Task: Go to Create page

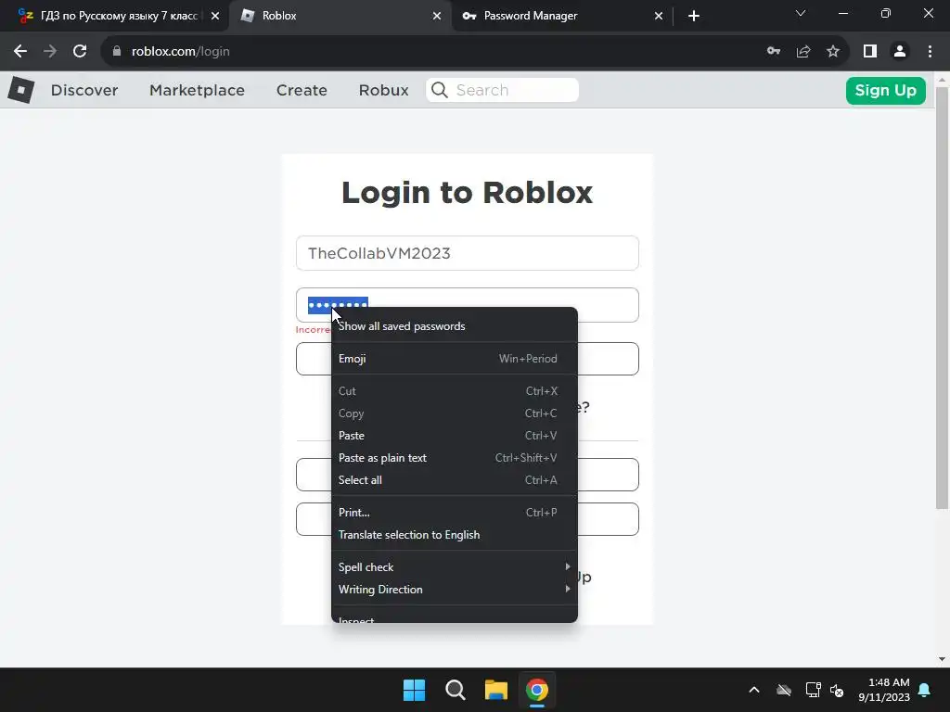Action: pos(302,90)
